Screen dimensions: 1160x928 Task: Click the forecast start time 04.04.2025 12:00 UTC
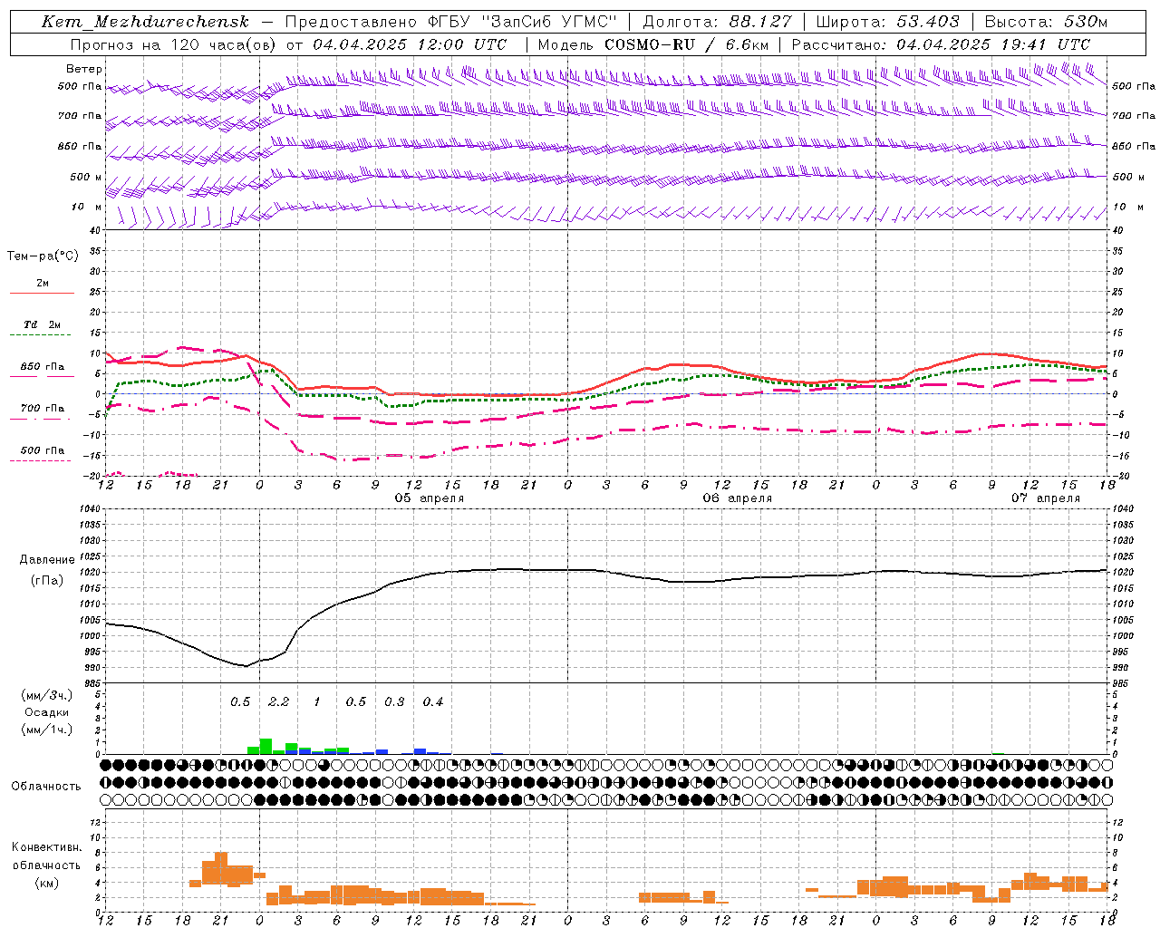pyautogui.click(x=410, y=44)
